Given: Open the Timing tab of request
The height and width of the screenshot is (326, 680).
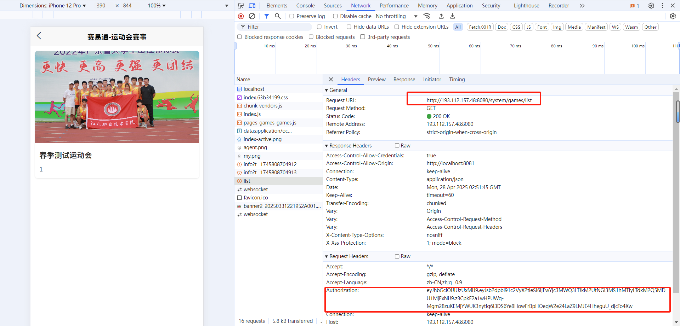Looking at the screenshot, I should tap(457, 80).
